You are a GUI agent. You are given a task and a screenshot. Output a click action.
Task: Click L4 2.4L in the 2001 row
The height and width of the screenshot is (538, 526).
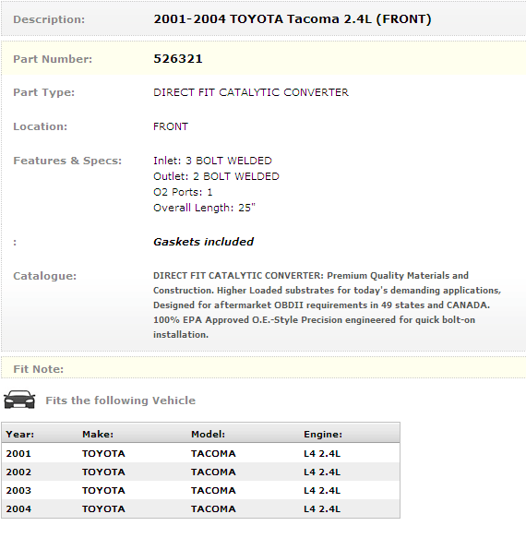[322, 454]
